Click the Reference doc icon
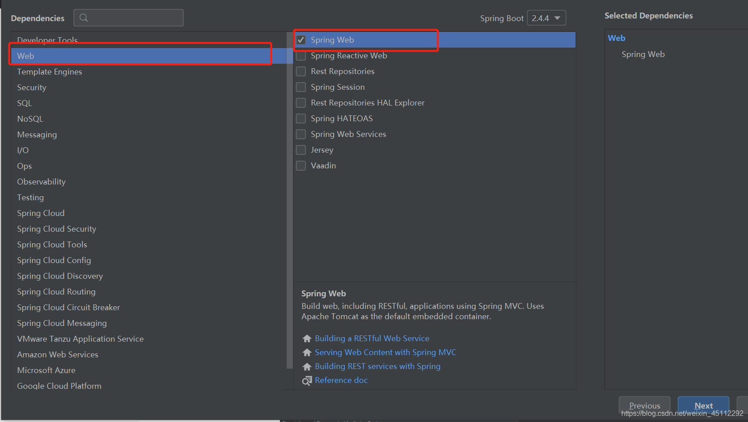748x422 pixels. click(307, 381)
